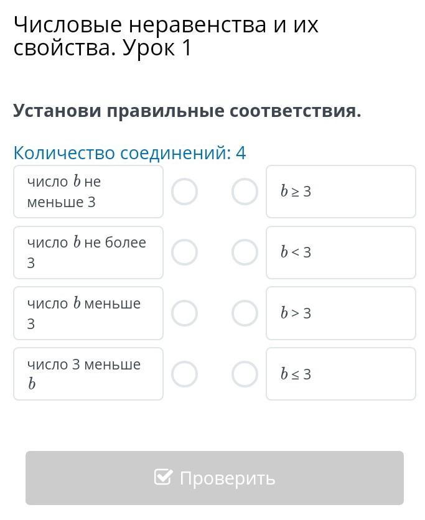Select radio next to 'число 3 меньше b'
Screen dimensions: 425x520
tap(185, 374)
